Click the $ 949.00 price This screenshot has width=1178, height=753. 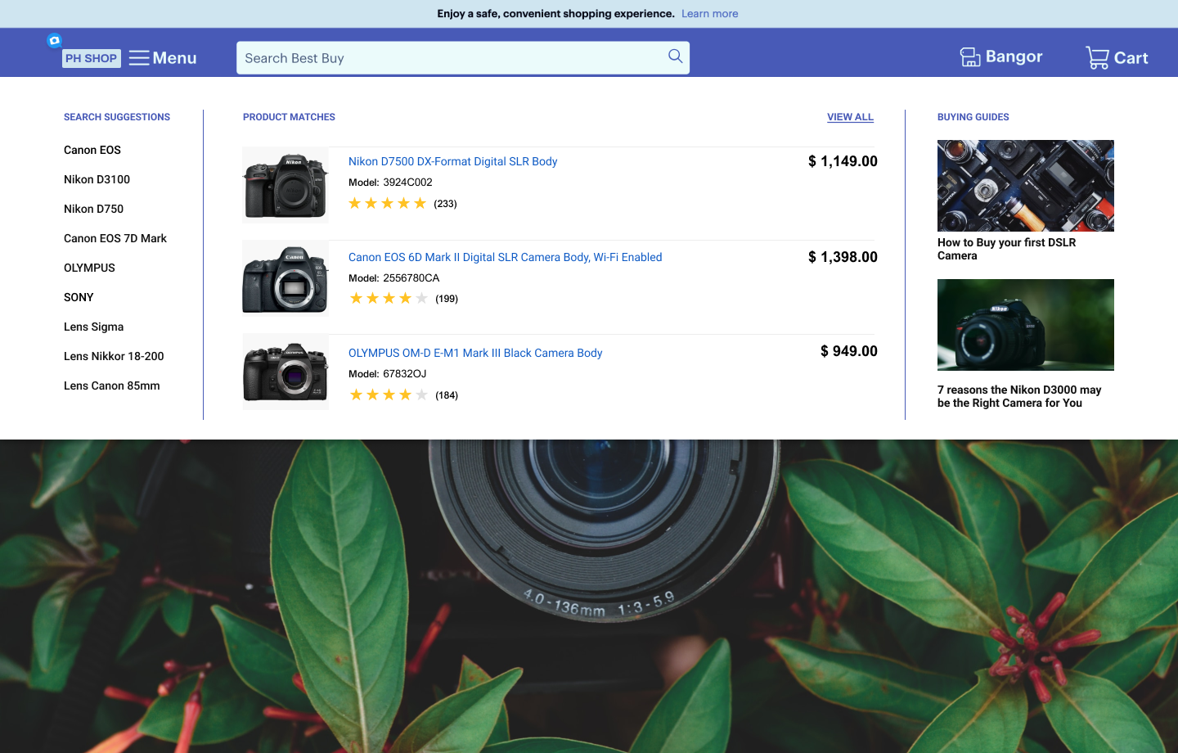[849, 351]
